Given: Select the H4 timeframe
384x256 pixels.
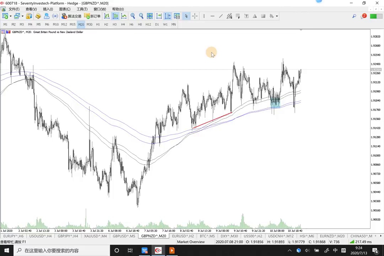Looking at the screenshot, I should point(123,24).
